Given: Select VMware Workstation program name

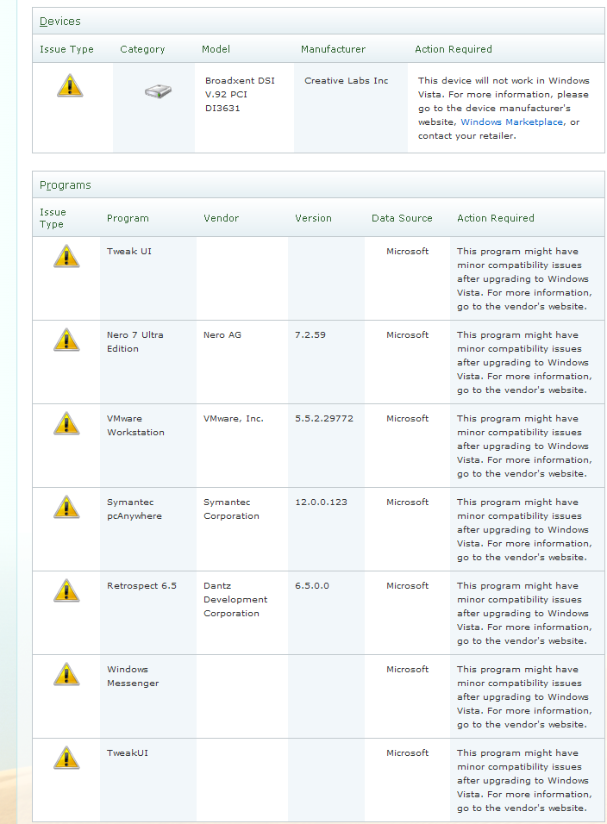Looking at the screenshot, I should pyautogui.click(x=135, y=425).
